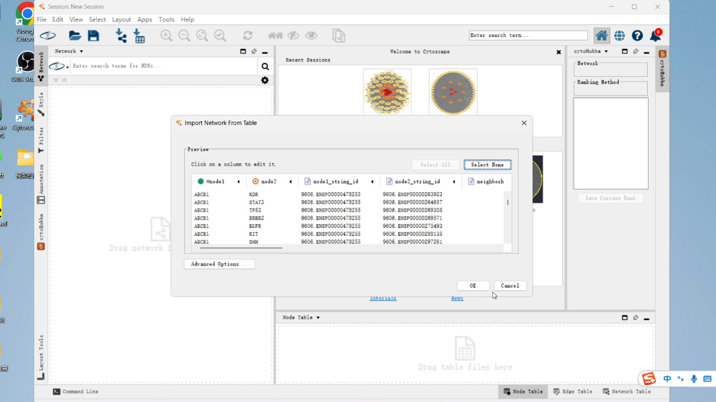Click Import Network from File icon
This screenshot has height=402, width=716.
click(121, 36)
